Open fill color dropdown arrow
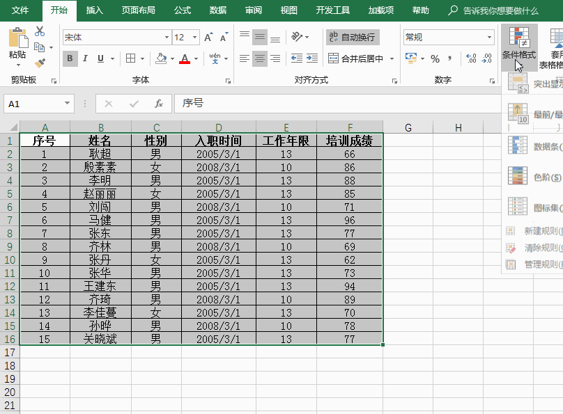Screen dimensions: 563x414 coord(173,58)
